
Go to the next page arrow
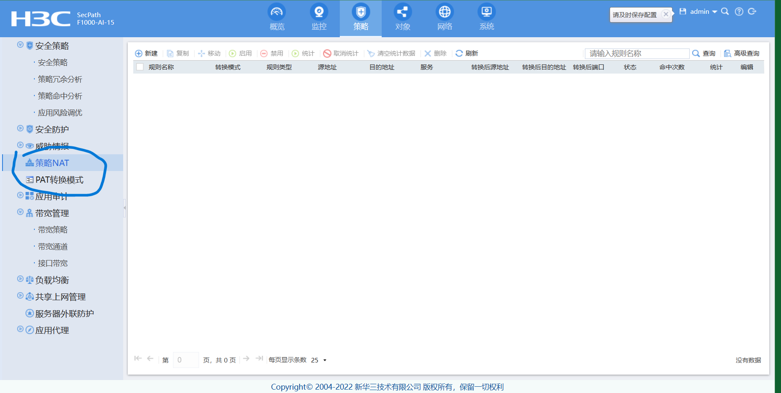246,358
